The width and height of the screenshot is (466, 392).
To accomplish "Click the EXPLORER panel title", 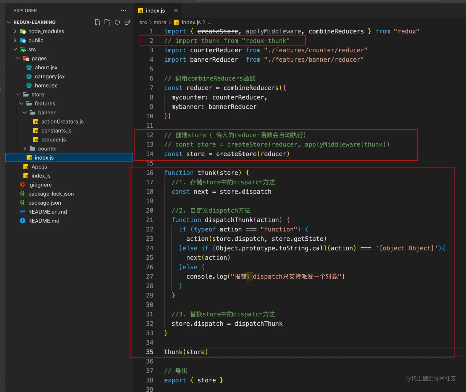I will (25, 10).
